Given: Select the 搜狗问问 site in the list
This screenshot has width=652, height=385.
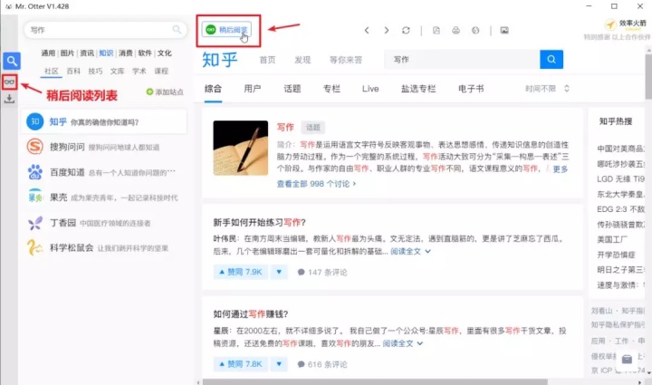Looking at the screenshot, I should tap(104, 147).
